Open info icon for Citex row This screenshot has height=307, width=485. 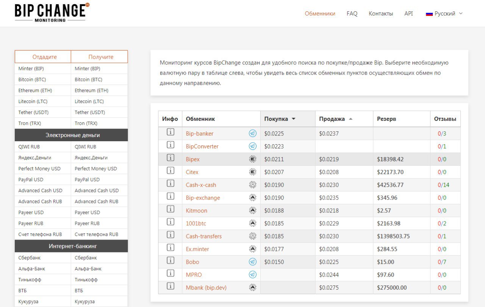(x=171, y=170)
